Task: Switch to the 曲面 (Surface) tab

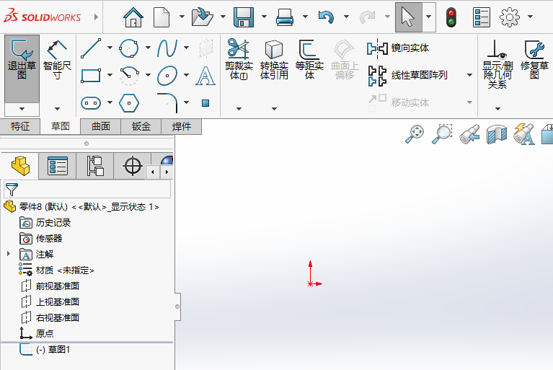Action: 100,126
